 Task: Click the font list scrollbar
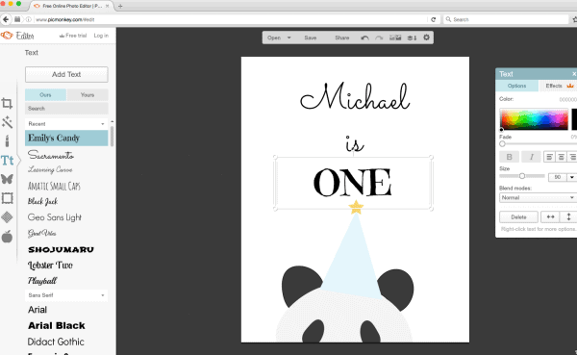(x=112, y=136)
